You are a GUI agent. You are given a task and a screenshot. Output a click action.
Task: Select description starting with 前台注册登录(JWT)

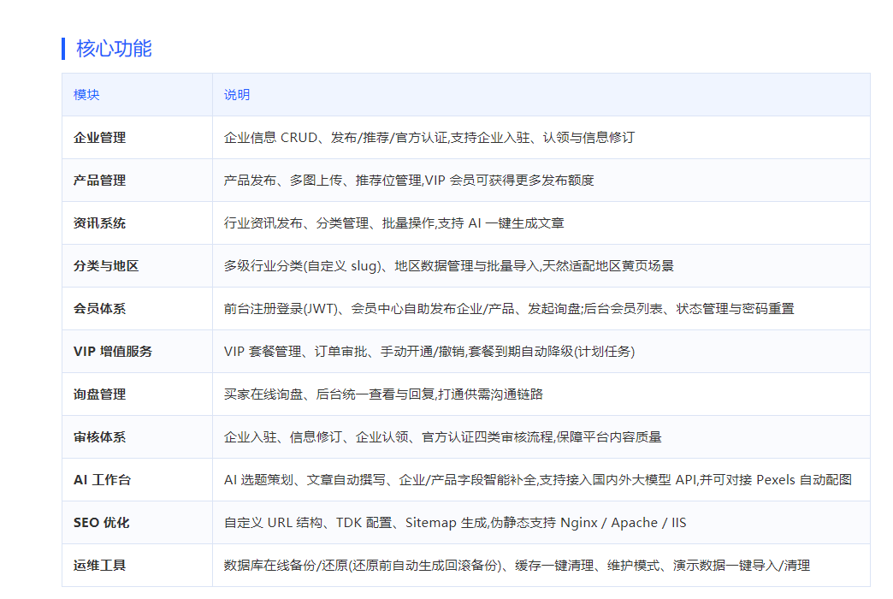[509, 308]
